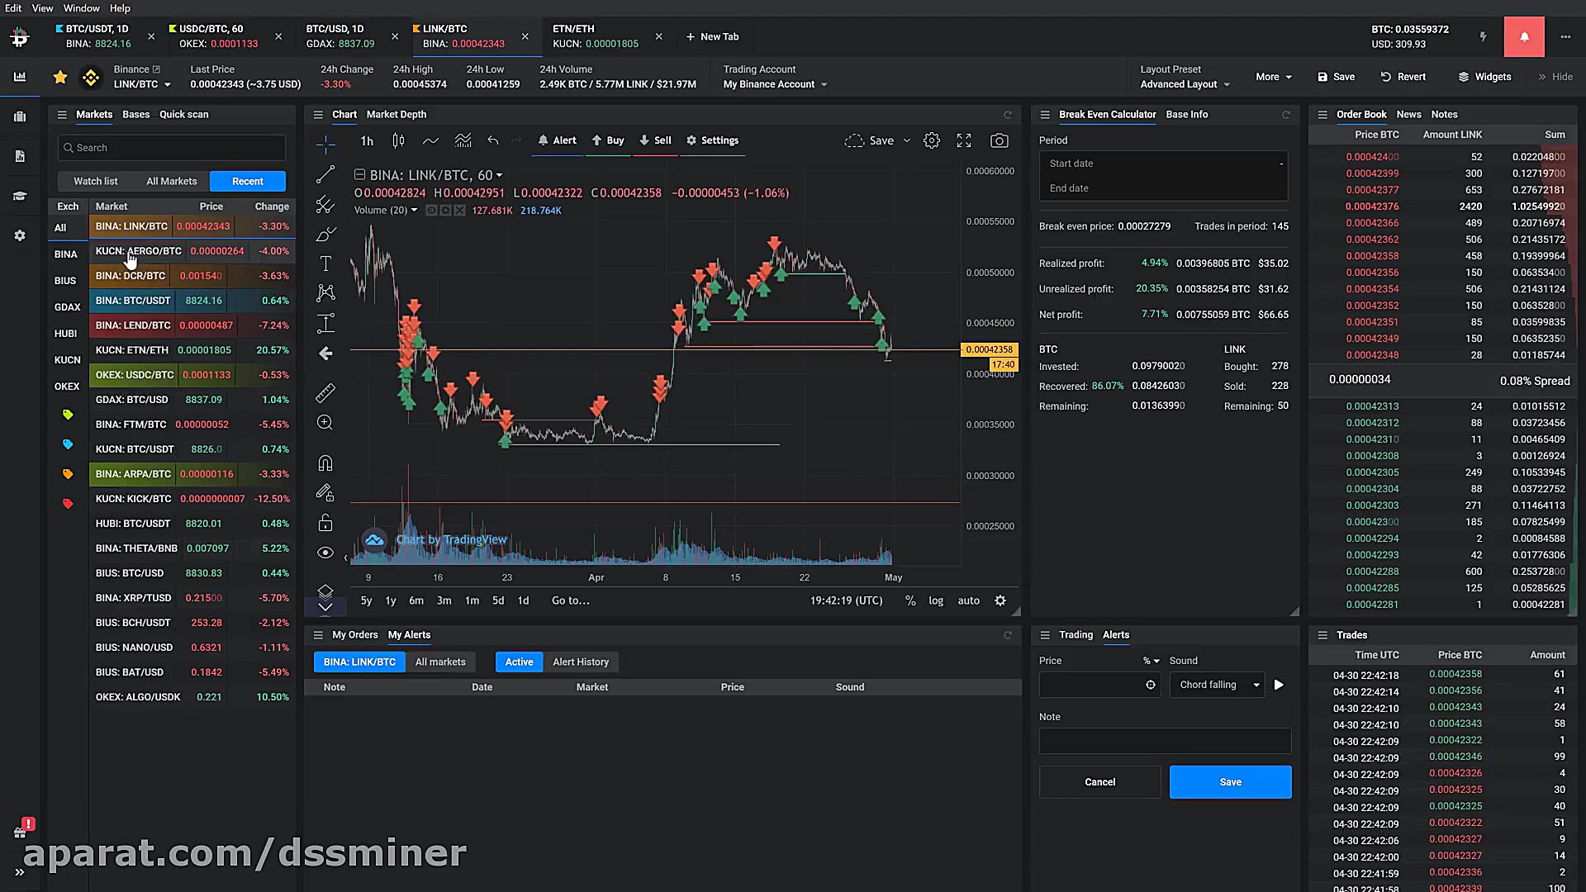Switch markets list to Recent

248,181
